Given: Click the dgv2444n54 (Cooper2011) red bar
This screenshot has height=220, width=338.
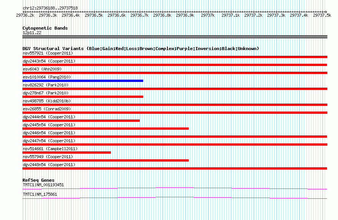Looking at the screenshot, I should coord(81,121).
